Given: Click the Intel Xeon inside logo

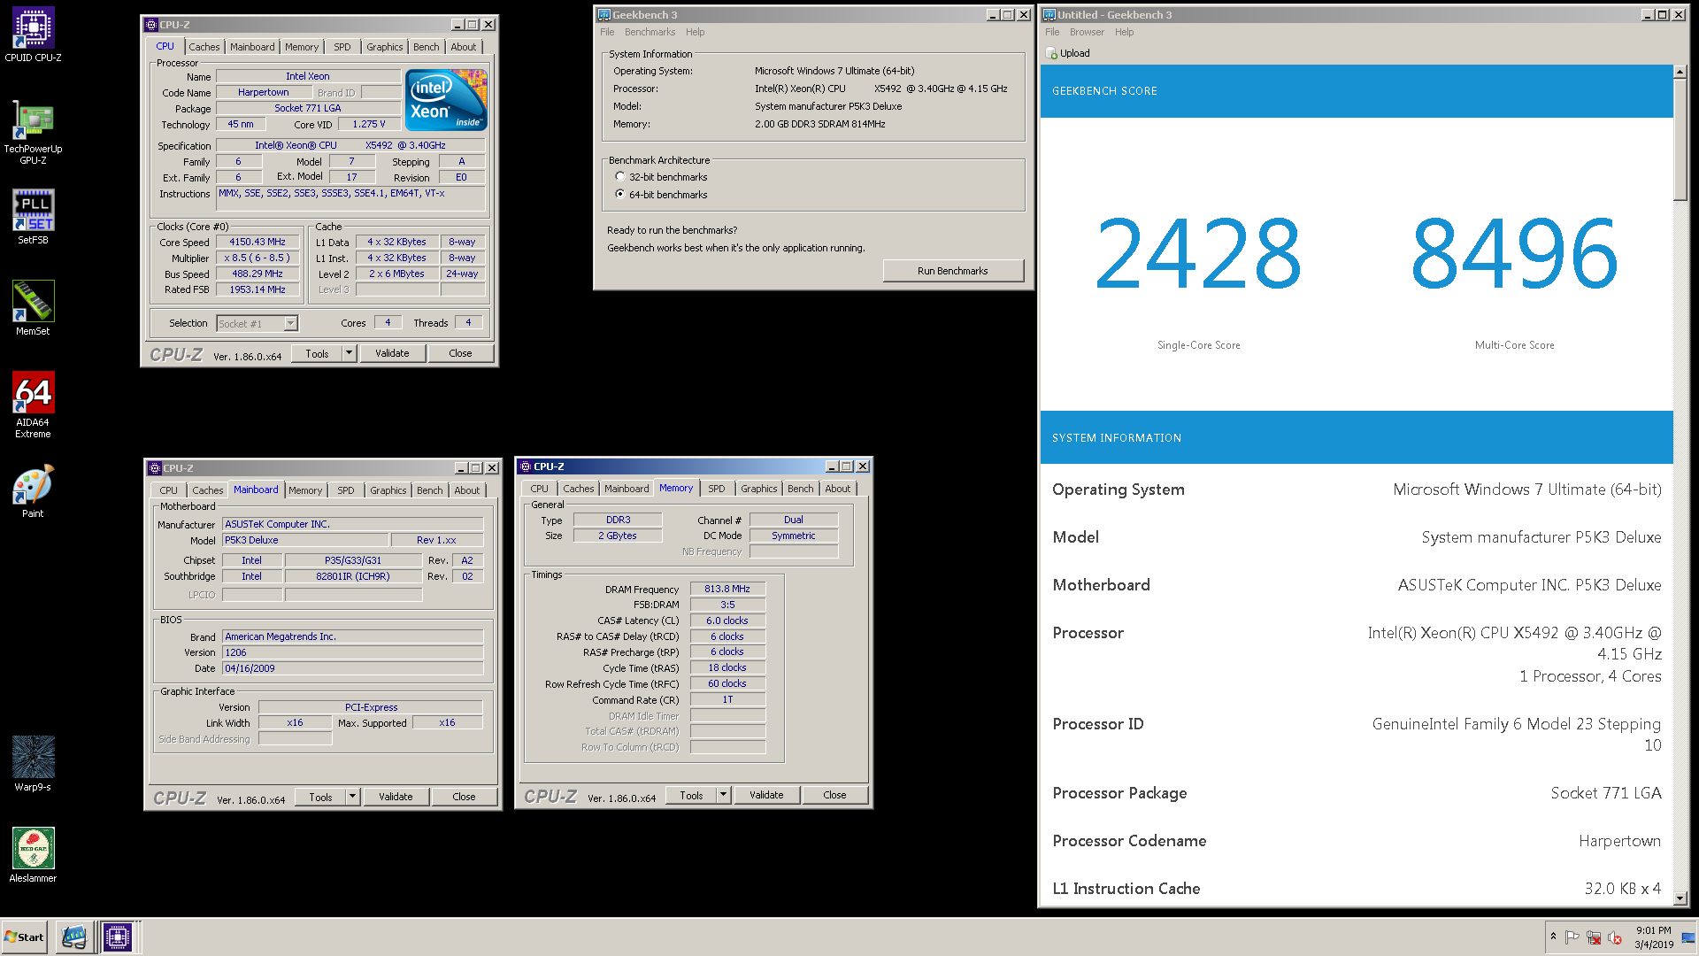Looking at the screenshot, I should [x=446, y=100].
